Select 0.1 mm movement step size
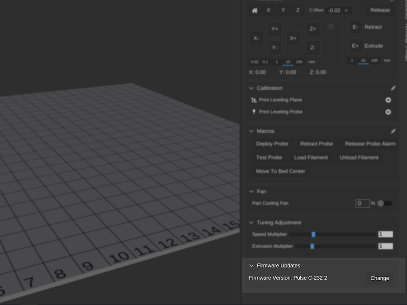This screenshot has width=407, height=305. click(265, 62)
